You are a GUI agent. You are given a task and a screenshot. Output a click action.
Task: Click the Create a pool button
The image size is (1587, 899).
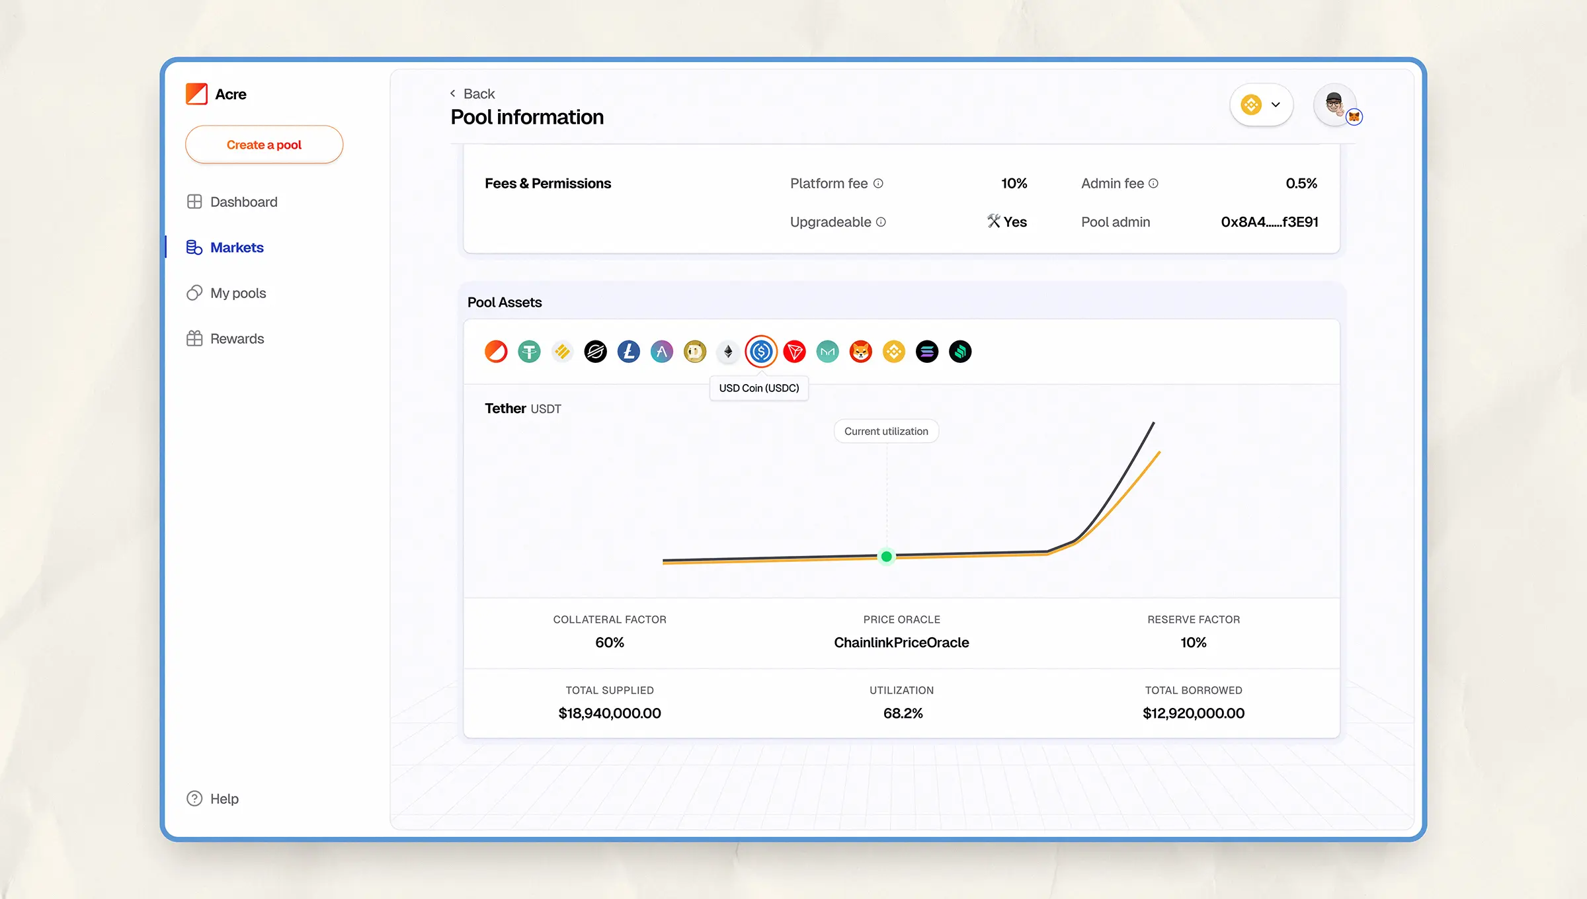[x=264, y=145]
